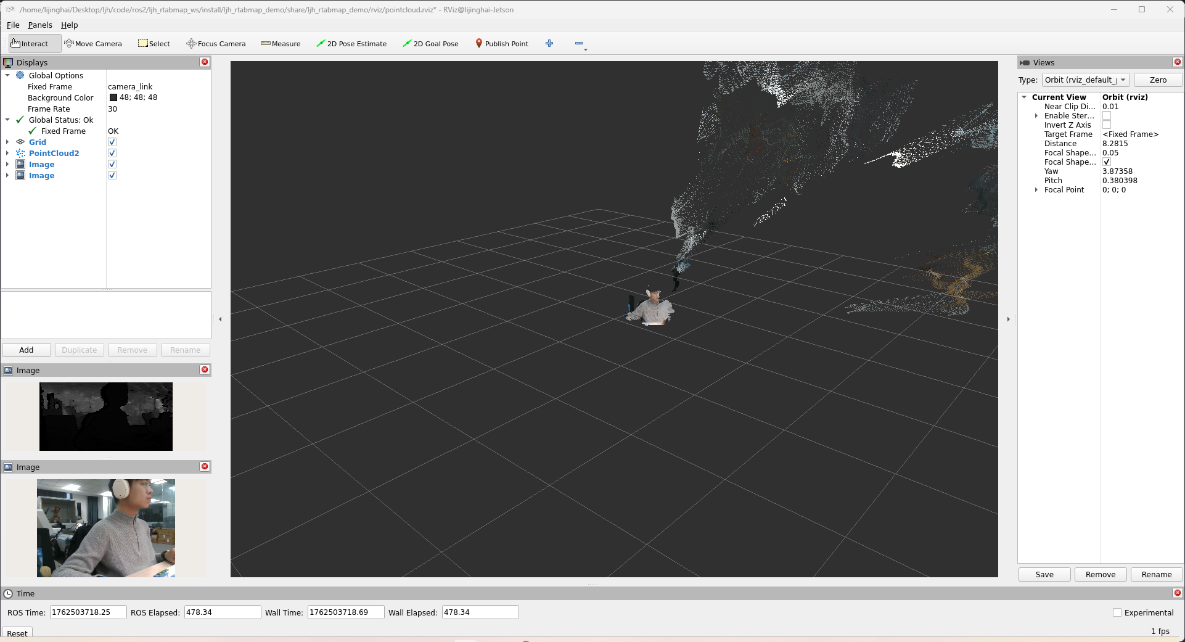
Task: Click the blue minus remove-tool icon
Action: coord(579,43)
